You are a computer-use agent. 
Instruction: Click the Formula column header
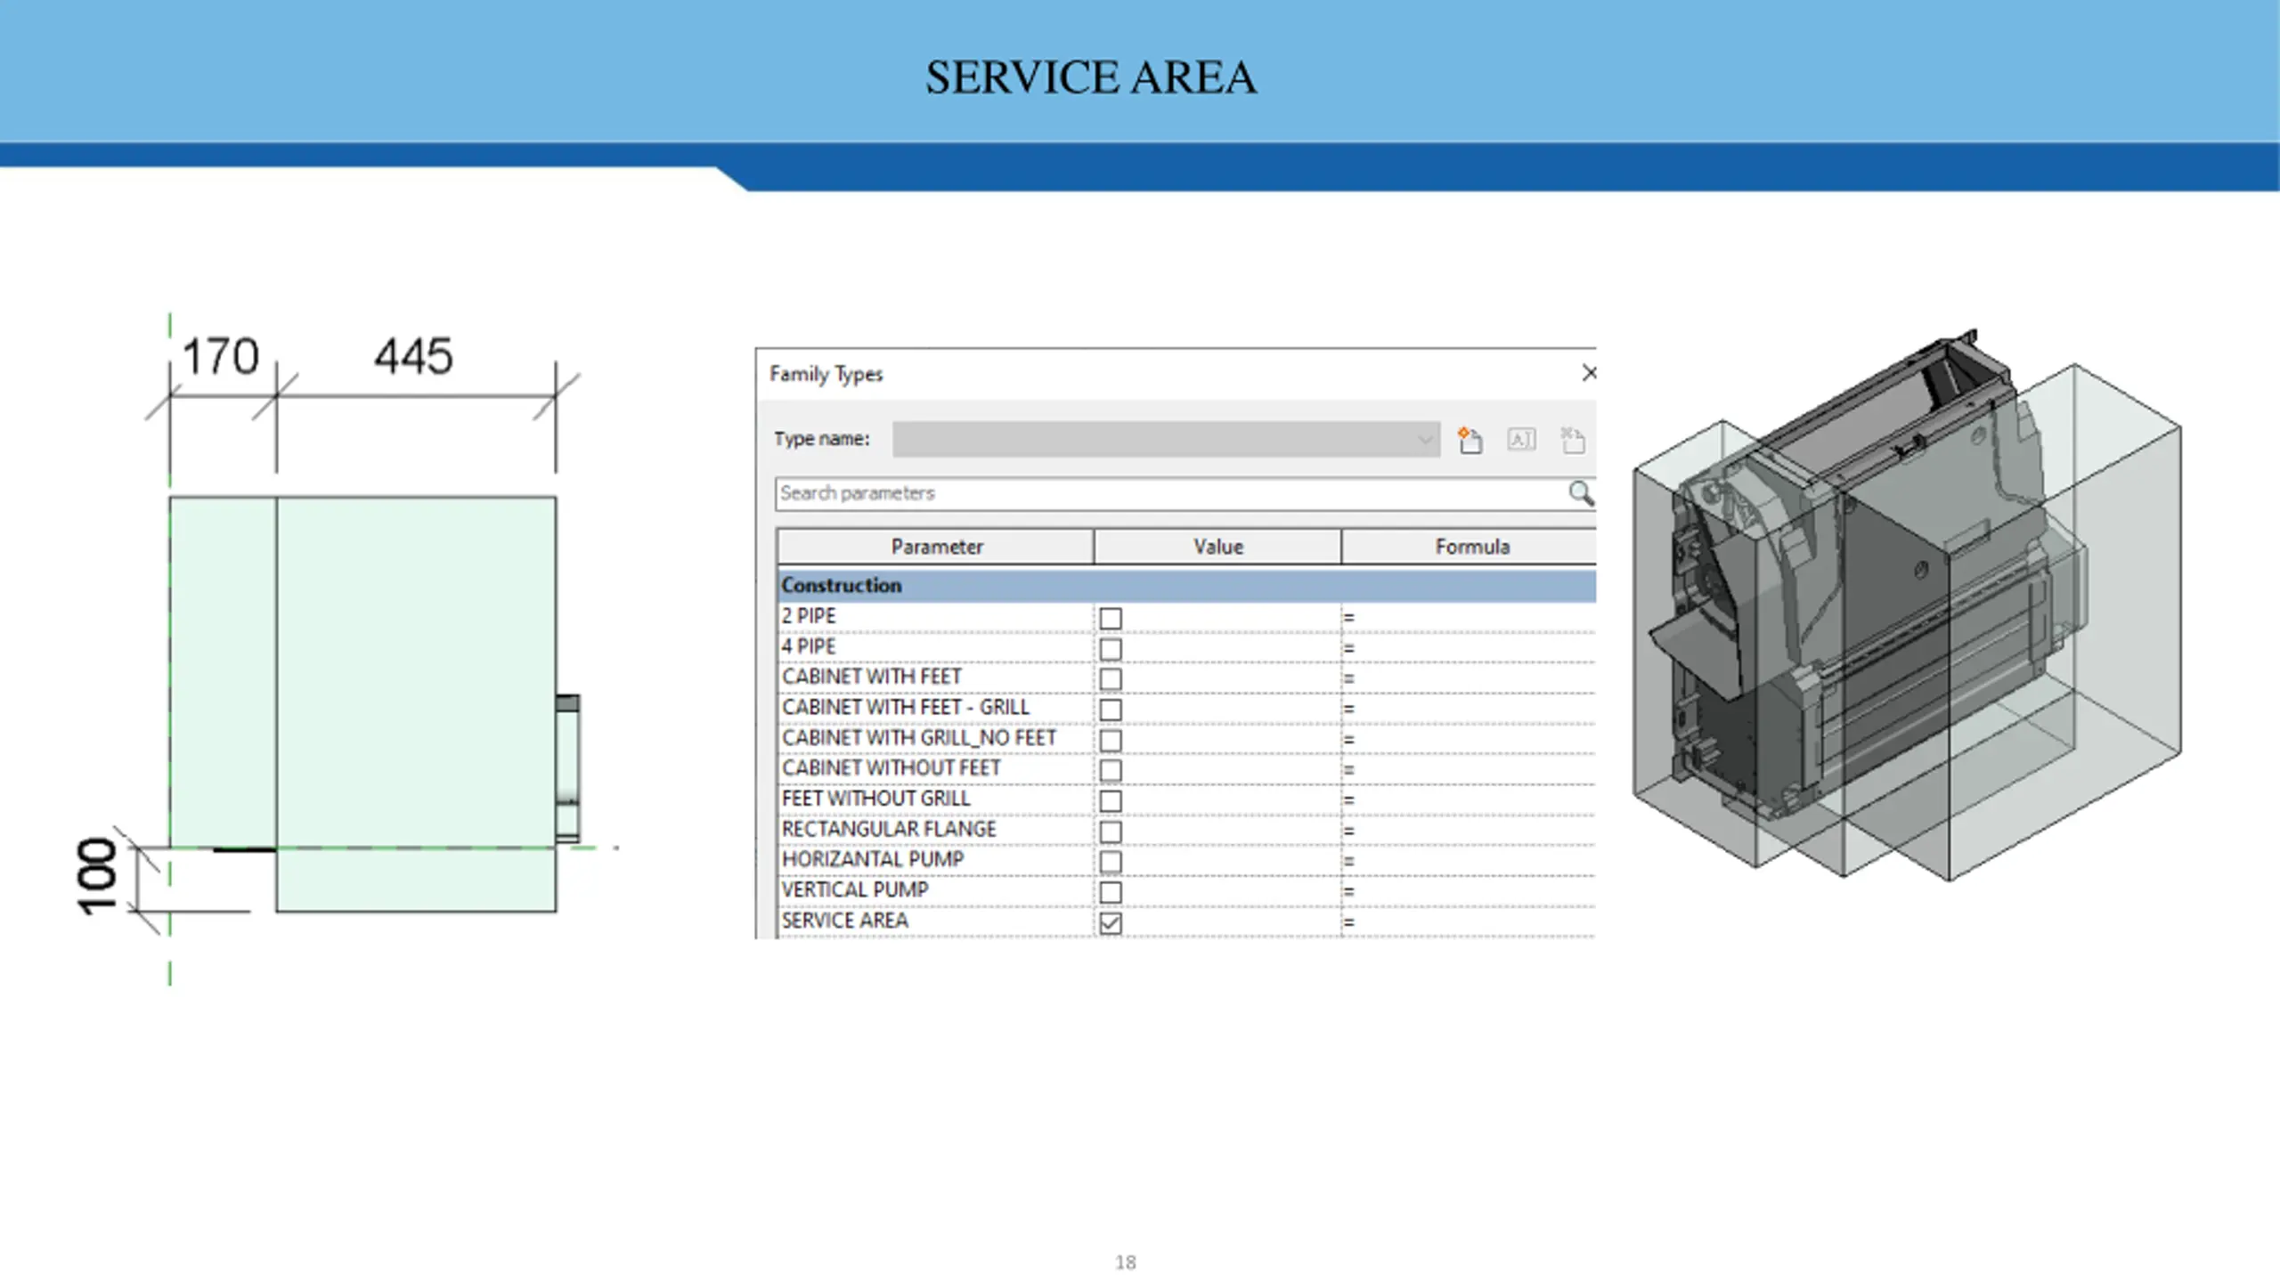point(1470,547)
